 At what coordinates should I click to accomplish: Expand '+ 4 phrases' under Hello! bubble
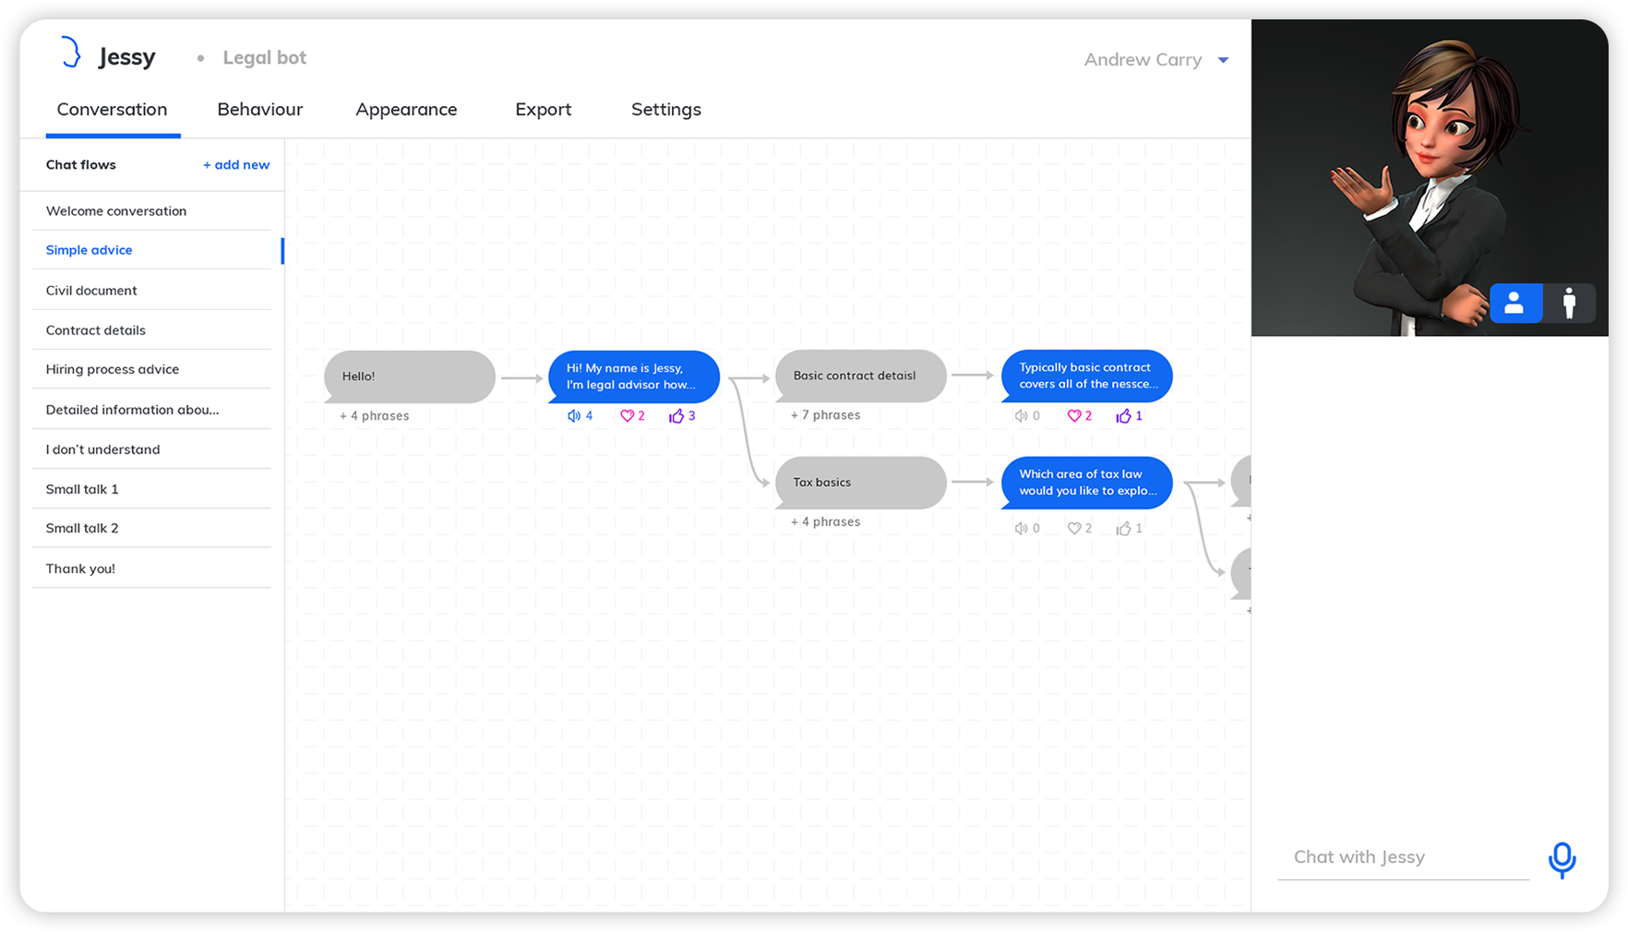click(x=375, y=416)
